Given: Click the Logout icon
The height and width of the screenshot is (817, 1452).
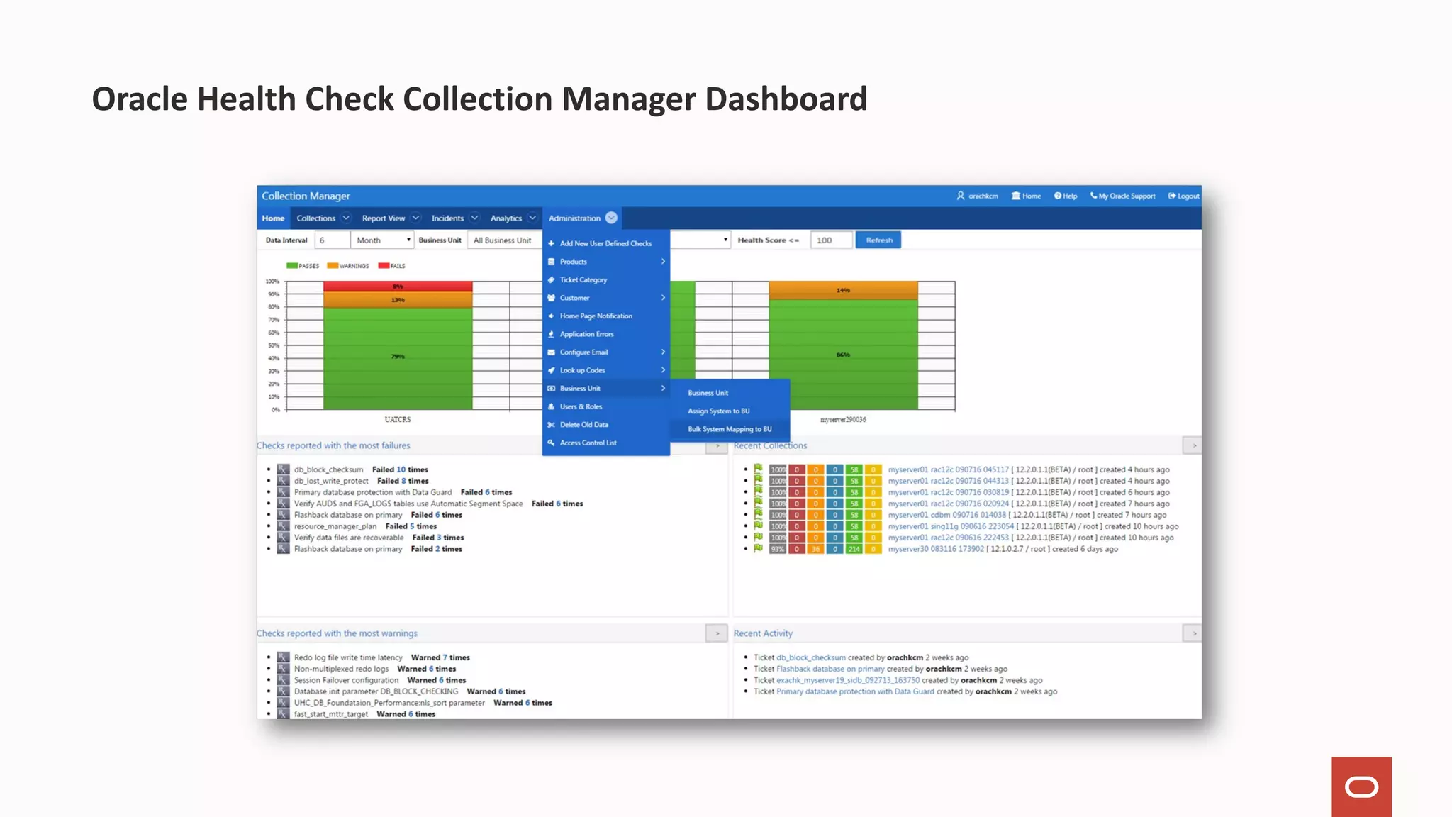Looking at the screenshot, I should 1172,196.
